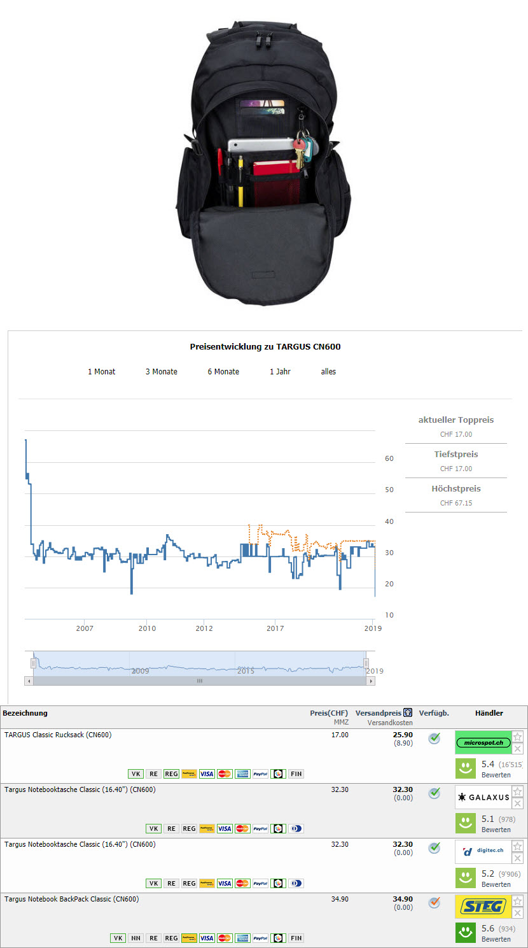The height and width of the screenshot is (948, 528).
Task: Click the availability checkmark in digitec.ch row
Action: click(x=434, y=847)
